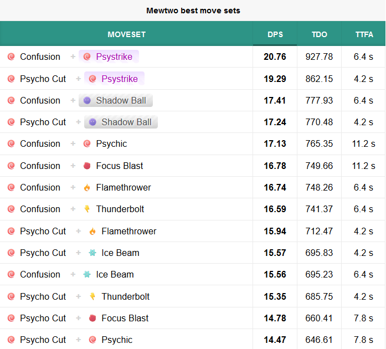Open Shadow Ball in the Confusion + Shadow Ball row

(121, 100)
